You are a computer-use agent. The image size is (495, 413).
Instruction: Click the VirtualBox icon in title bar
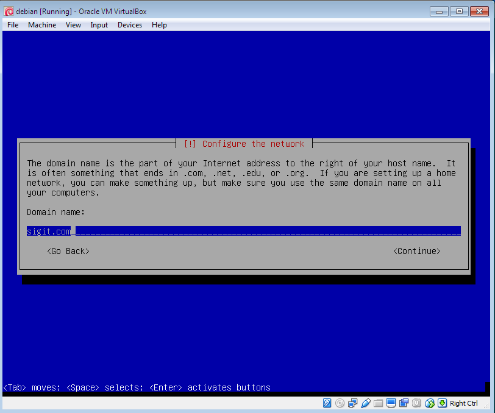9,12
